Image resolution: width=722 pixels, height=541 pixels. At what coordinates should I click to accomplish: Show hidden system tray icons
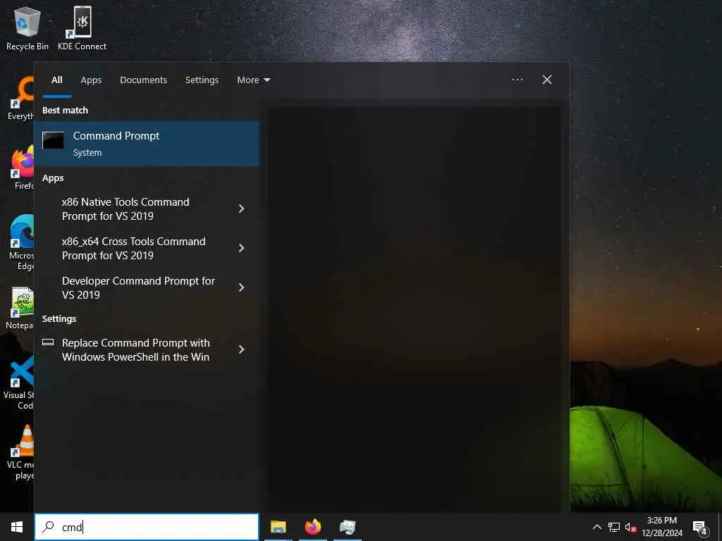pos(596,527)
